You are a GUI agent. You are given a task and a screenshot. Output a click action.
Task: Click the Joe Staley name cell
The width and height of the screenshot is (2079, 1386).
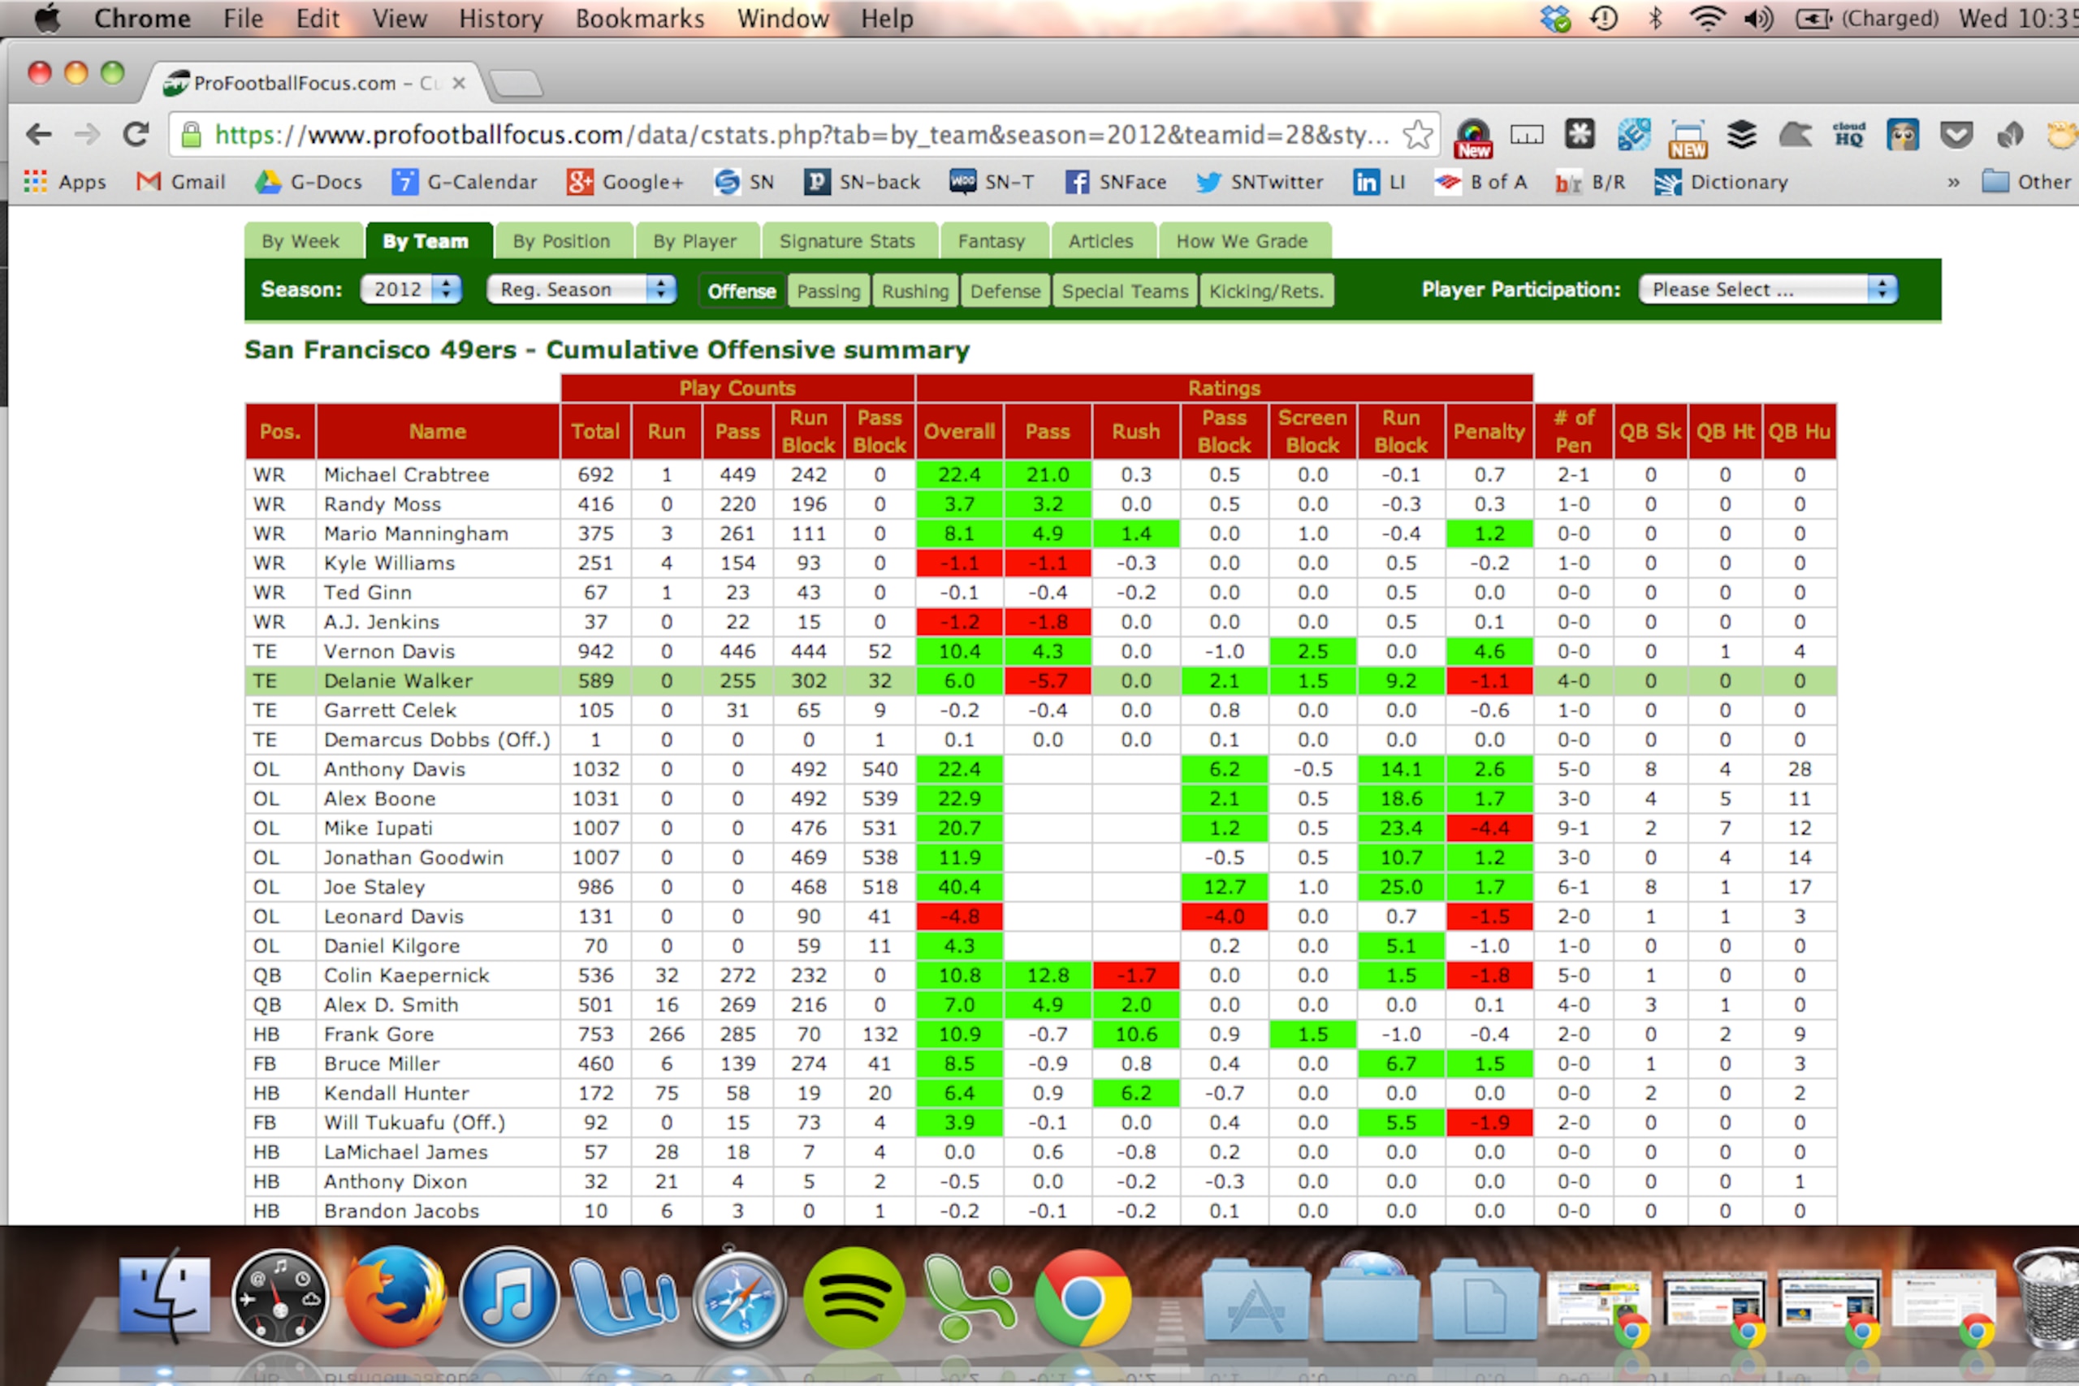(x=438, y=887)
